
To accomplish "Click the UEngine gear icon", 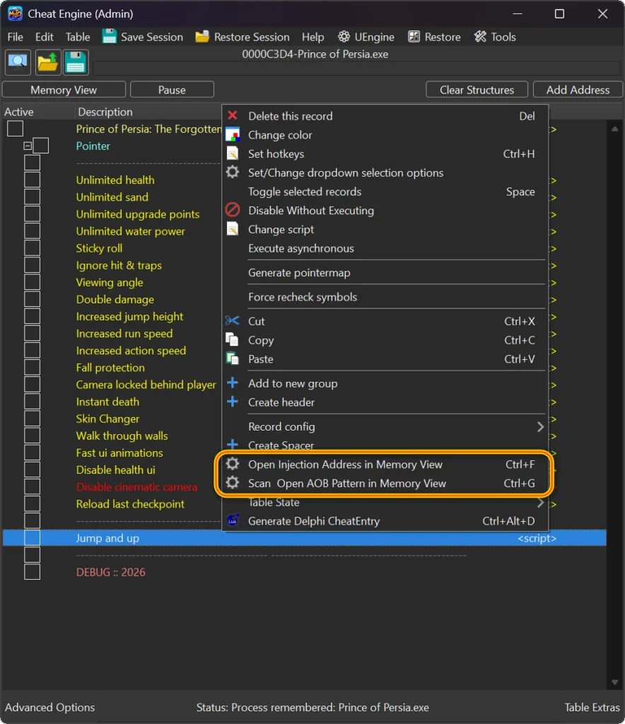I will click(344, 37).
